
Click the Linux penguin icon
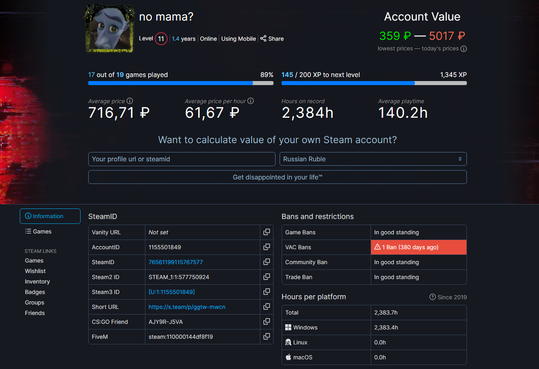288,342
